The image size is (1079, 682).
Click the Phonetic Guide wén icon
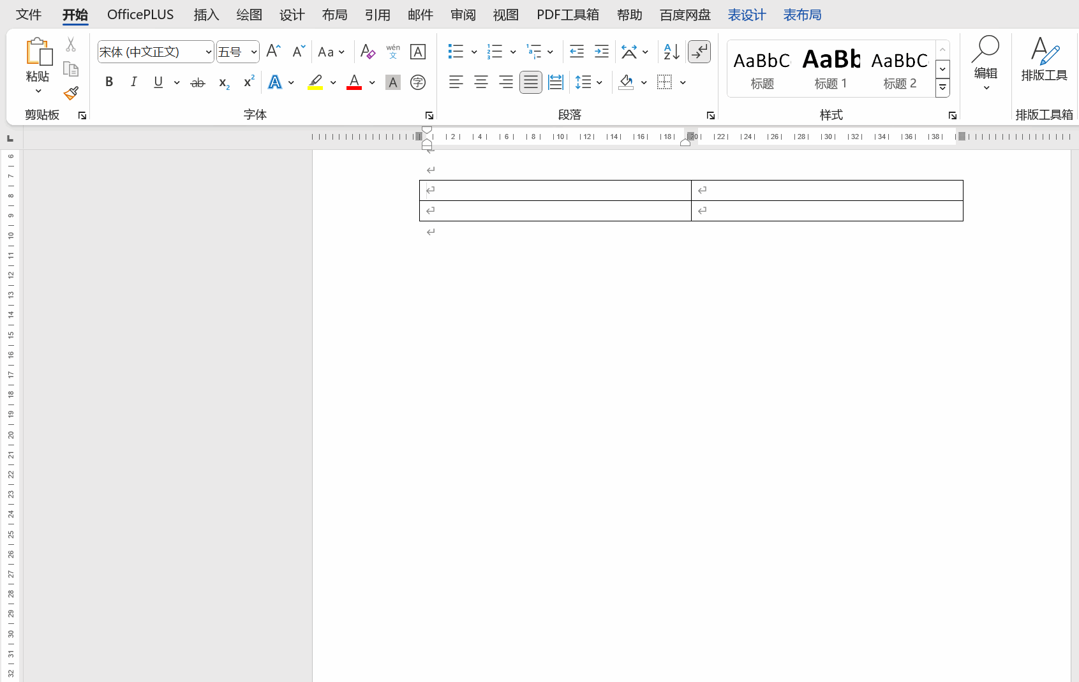[393, 52]
